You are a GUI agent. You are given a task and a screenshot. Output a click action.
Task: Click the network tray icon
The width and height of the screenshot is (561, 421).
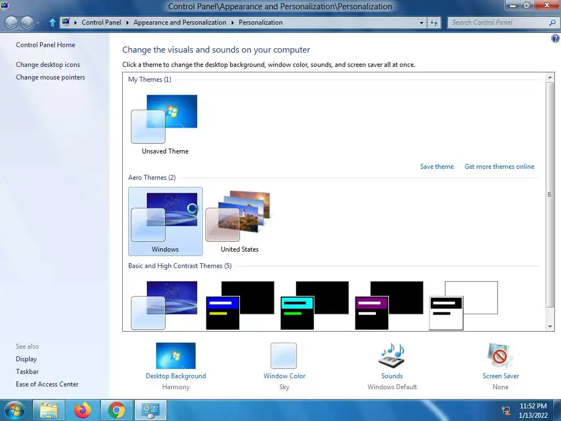(x=506, y=411)
